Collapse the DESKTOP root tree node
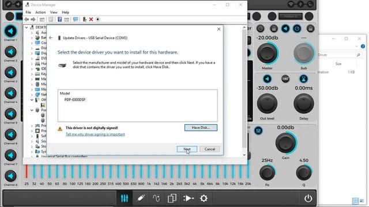Viewport: 369px width, 207px height. pyautogui.click(x=27, y=28)
